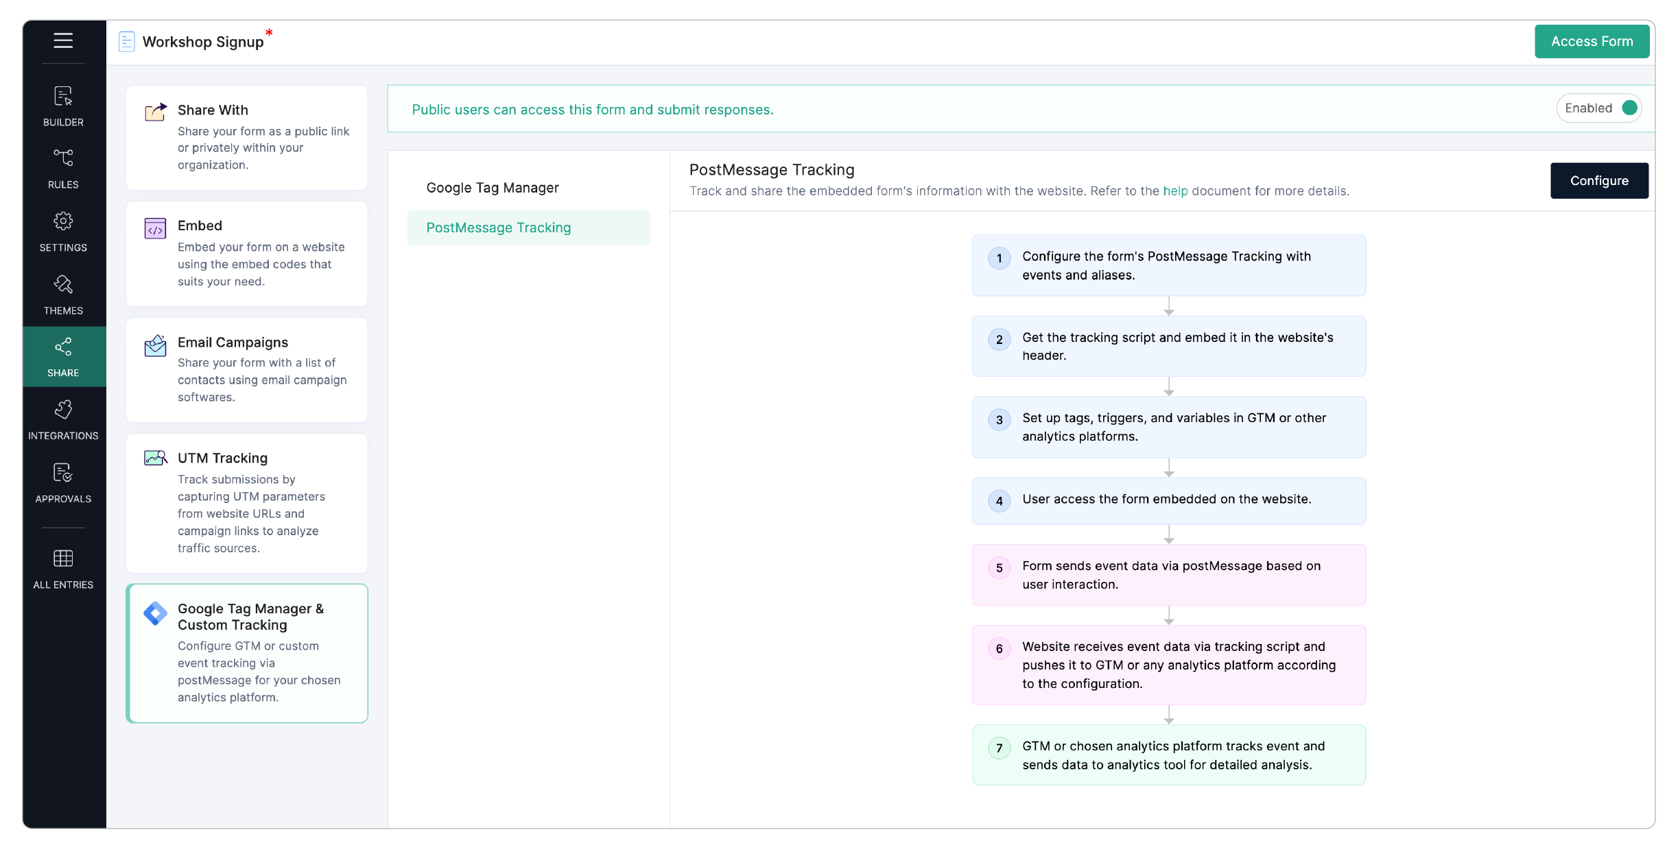Click the Access Form button
Viewport: 1678px width, 849px height.
(x=1592, y=41)
